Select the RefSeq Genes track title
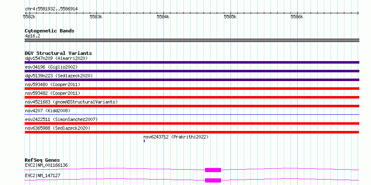The image size is (371, 185). pyautogui.click(x=43, y=160)
